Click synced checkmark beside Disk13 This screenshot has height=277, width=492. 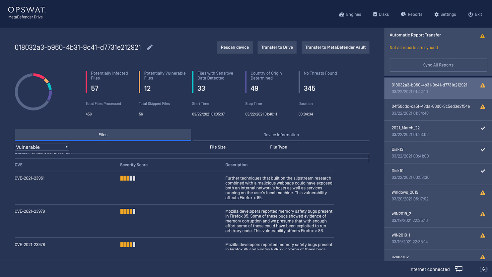483,149
